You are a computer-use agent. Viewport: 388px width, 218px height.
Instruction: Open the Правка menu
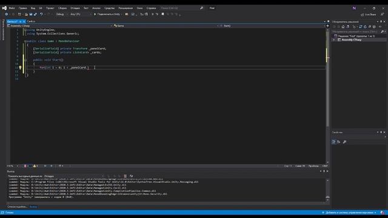[x=22, y=8]
